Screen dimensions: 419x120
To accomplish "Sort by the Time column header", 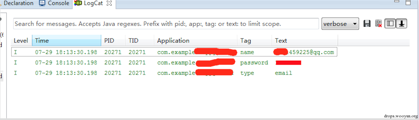I will coord(67,41).
